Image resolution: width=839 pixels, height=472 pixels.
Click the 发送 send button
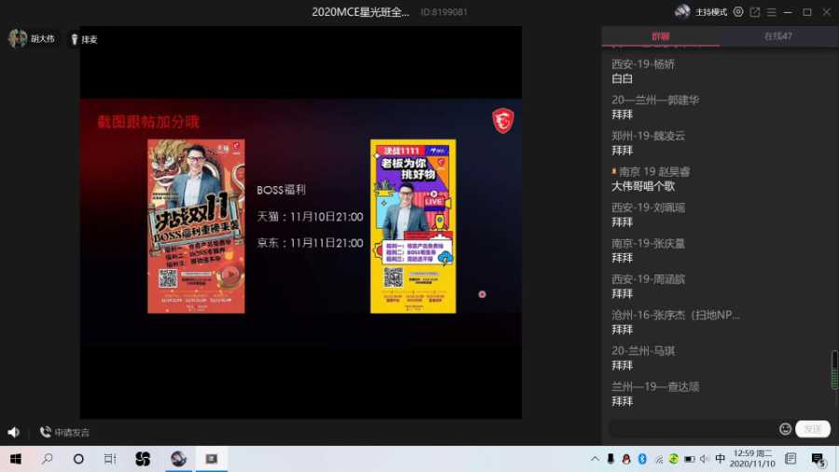coord(812,428)
